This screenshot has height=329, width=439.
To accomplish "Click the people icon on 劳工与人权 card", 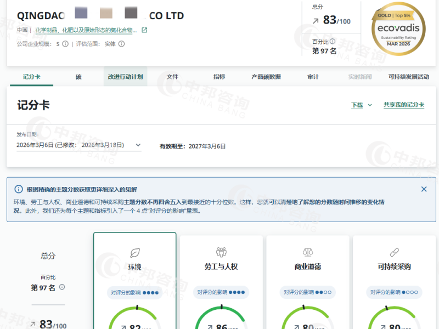I will point(221,252).
